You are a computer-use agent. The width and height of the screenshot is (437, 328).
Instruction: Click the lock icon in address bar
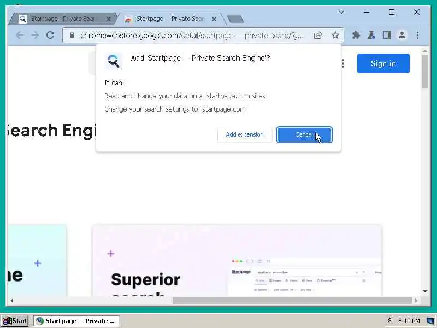click(x=72, y=35)
